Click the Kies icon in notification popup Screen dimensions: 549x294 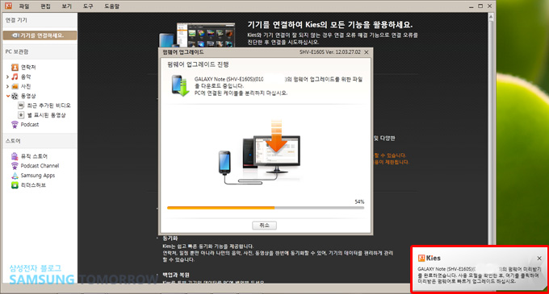(421, 258)
